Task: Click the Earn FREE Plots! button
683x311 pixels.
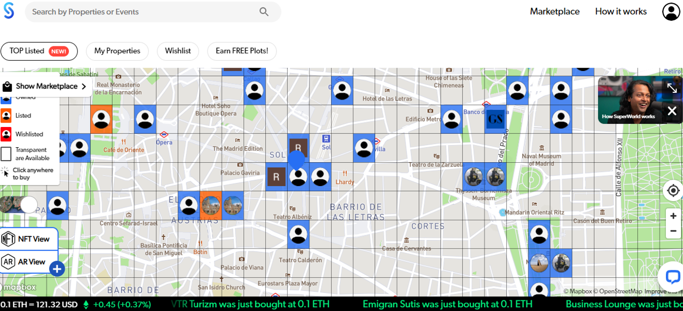Action: [x=242, y=51]
